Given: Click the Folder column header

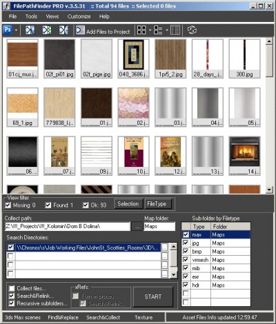Looking at the screenshot, I should (x=230, y=227).
